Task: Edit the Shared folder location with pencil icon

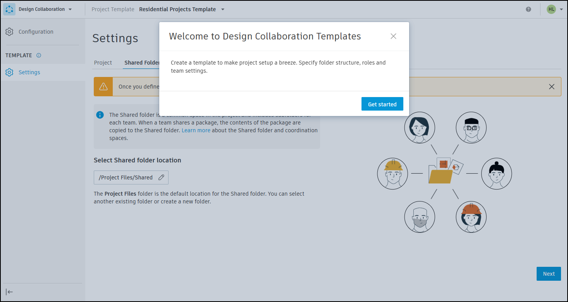Action: click(162, 177)
